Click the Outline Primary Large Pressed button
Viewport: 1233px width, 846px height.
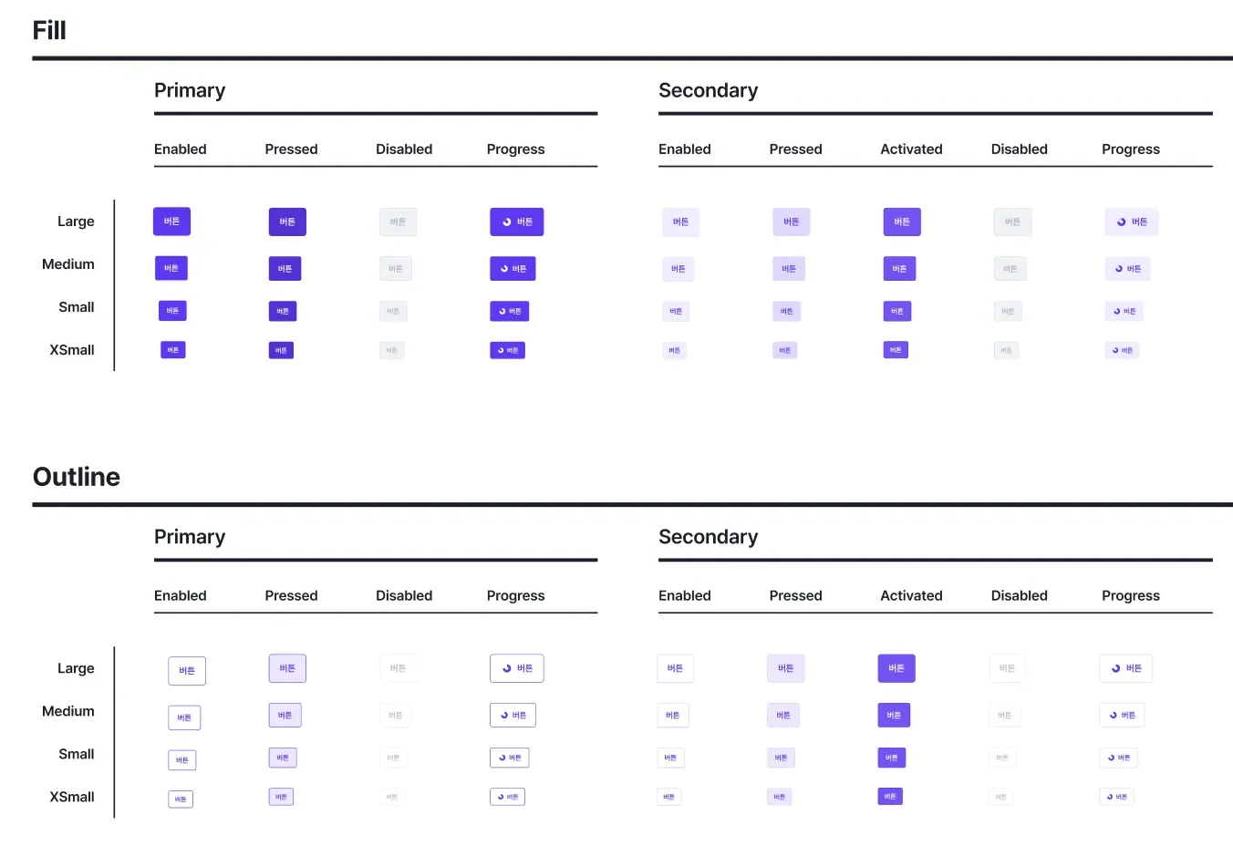point(287,668)
